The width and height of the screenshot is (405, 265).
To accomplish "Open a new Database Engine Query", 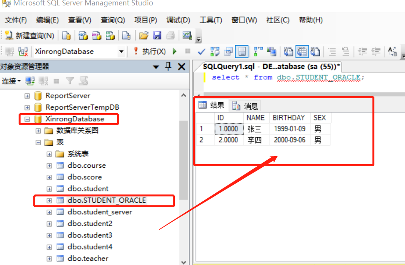I will click(x=66, y=35).
